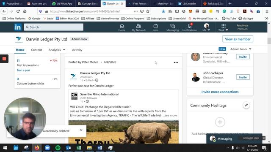This screenshot has height=152, width=271.
Task: Click the Pocket save icon
Action: click(x=142, y=11)
